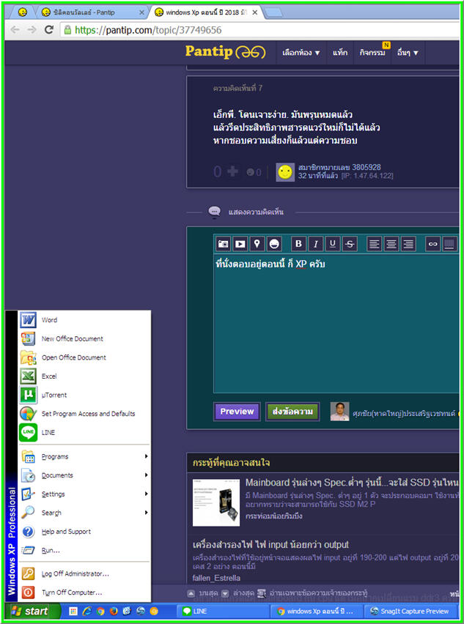
Task: Switch to SnagIt Capture Preview taskbar button
Action: [x=410, y=612]
